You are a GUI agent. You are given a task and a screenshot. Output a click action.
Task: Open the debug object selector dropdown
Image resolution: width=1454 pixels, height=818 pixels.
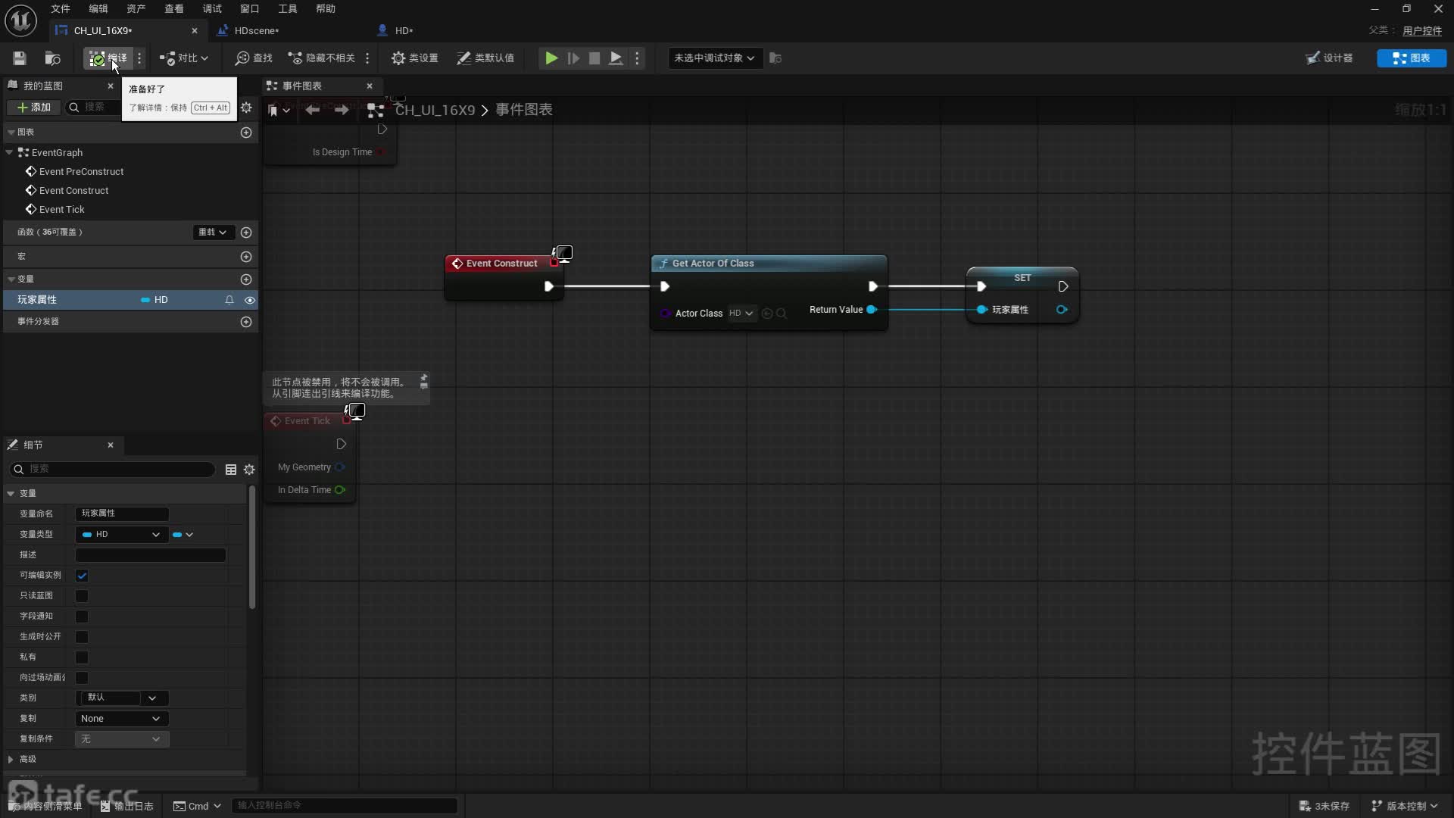pyautogui.click(x=713, y=58)
